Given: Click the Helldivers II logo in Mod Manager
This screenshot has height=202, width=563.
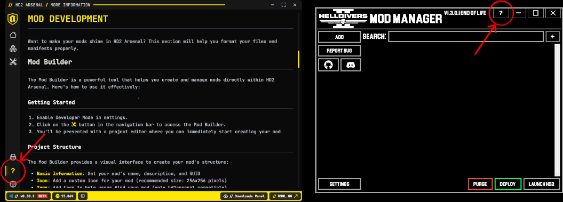Looking at the screenshot, I should point(343,19).
